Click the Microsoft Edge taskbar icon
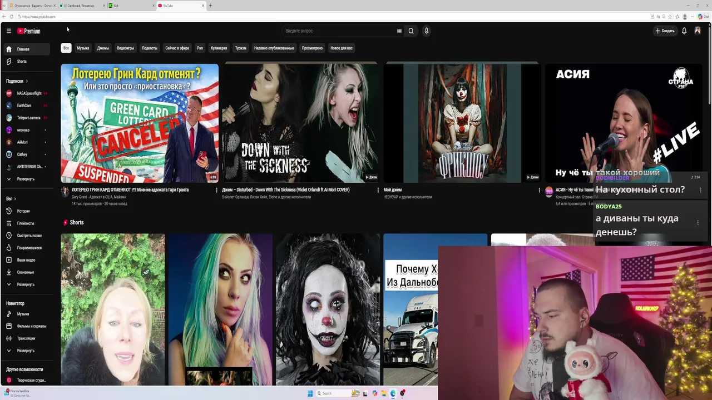 [x=393, y=393]
